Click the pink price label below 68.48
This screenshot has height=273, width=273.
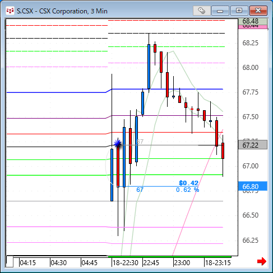point(253,26)
